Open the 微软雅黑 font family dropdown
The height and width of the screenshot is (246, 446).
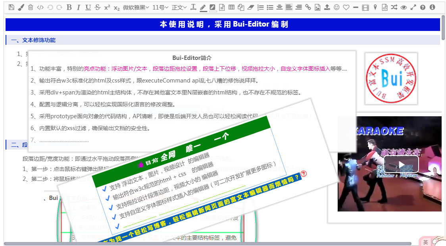tap(136, 8)
